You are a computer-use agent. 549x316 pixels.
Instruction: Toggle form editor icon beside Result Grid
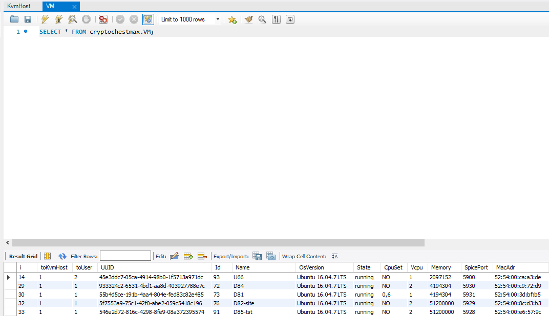[48, 256]
